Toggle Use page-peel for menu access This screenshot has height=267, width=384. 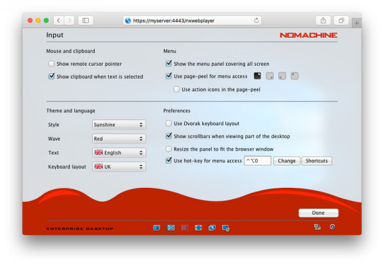pyautogui.click(x=169, y=76)
